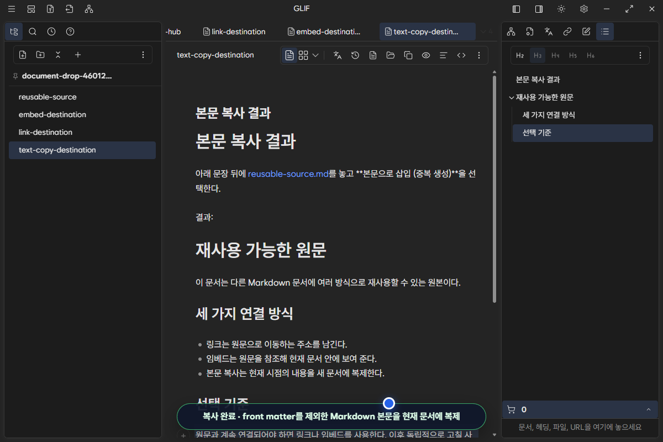This screenshot has height=442, width=663.
Task: Open the graph panel tab in right sidebar
Action: point(511,31)
